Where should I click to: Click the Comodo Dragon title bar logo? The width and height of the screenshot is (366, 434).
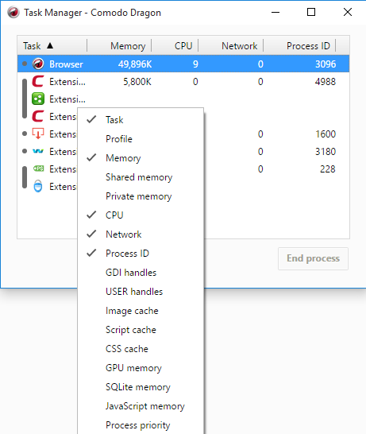coord(13,13)
